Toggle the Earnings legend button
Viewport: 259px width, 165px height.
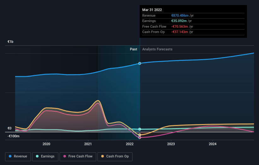click(x=45, y=156)
